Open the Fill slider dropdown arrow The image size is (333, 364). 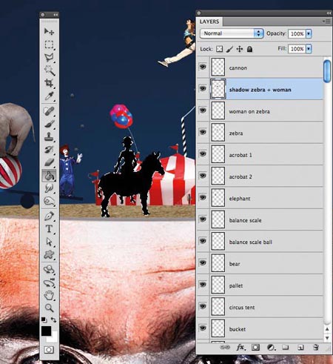(309, 49)
